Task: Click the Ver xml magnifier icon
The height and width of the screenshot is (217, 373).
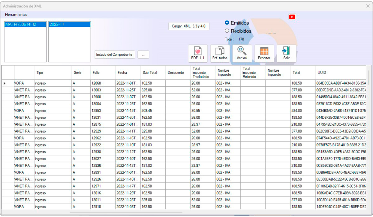Action: click(x=242, y=53)
